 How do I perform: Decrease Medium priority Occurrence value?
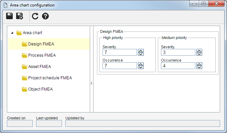tap(199, 67)
